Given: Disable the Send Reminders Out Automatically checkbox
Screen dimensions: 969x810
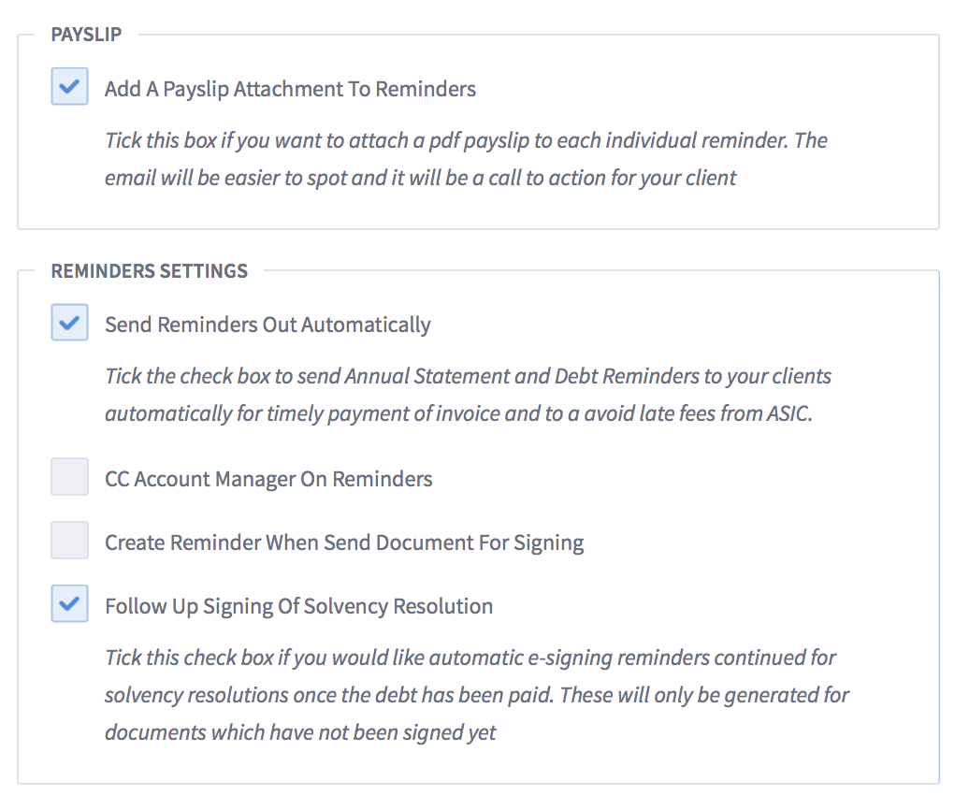Looking at the screenshot, I should click(x=69, y=323).
